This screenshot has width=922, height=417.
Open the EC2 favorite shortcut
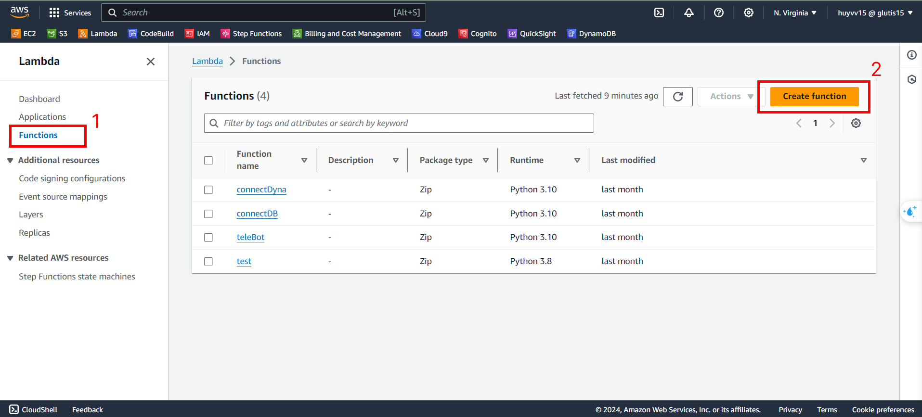coord(24,34)
